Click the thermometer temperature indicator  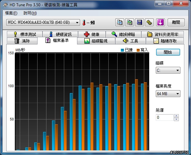[84, 22]
